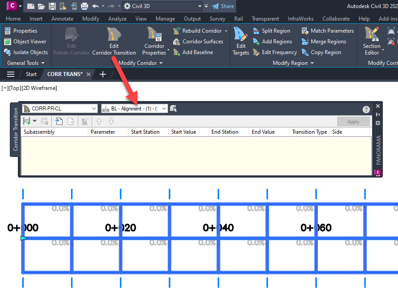Screen dimensions: 398x305
Task: Open the BL - Alignment baseline dropdown
Action: (x=134, y=109)
